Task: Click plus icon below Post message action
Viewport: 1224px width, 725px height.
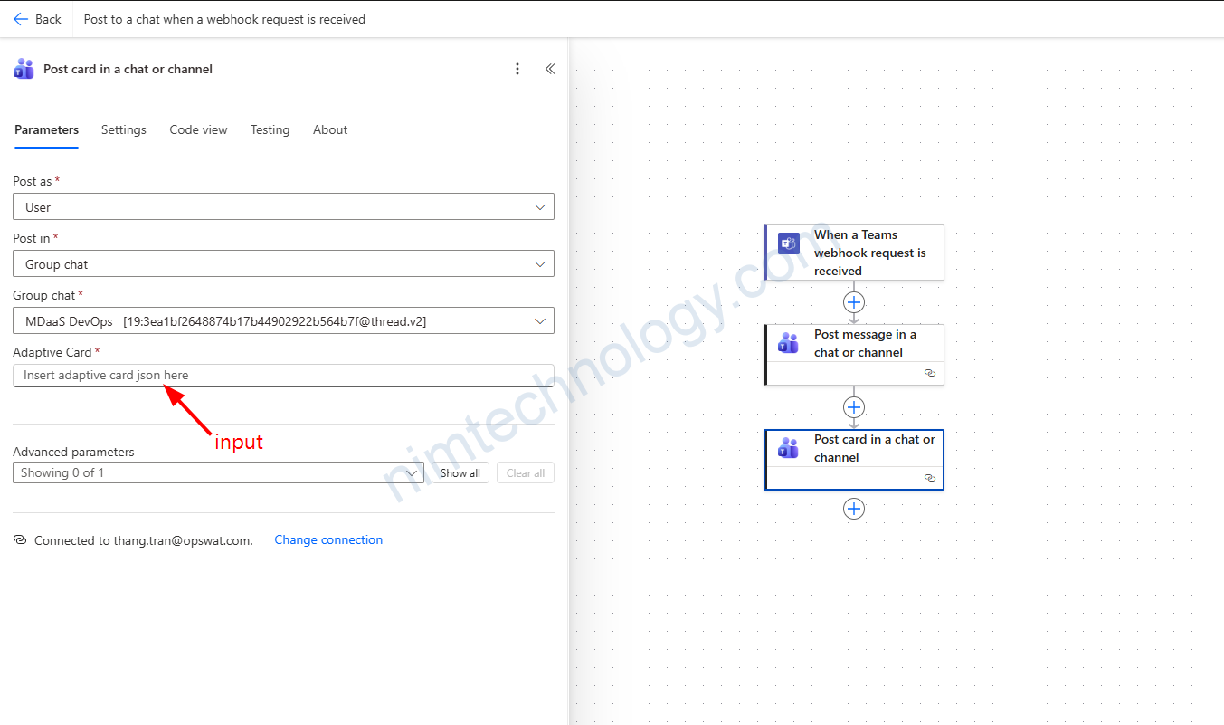Action: click(x=854, y=407)
